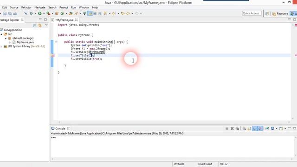This screenshot has height=167, width=297.
Task: Expand MyFrame.java tree node
Action: click(x=10, y=42)
